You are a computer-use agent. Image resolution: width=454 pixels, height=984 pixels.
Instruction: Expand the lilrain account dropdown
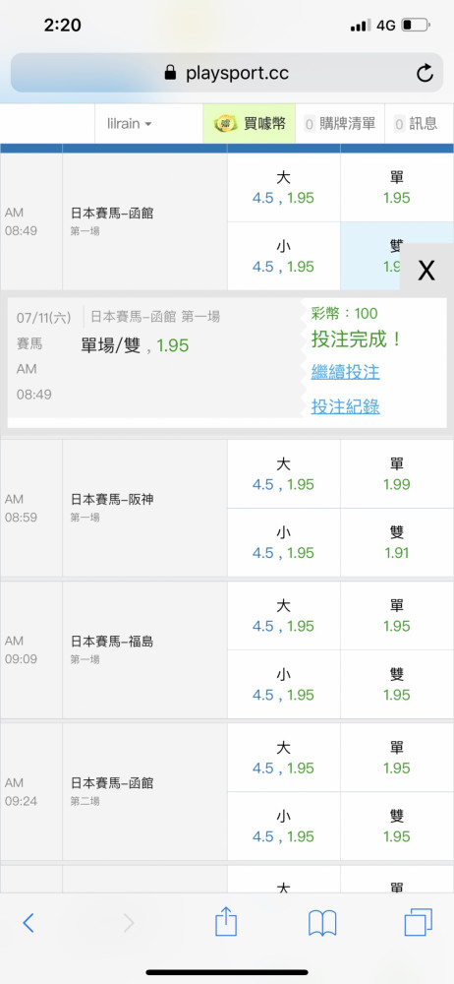pyautogui.click(x=130, y=124)
